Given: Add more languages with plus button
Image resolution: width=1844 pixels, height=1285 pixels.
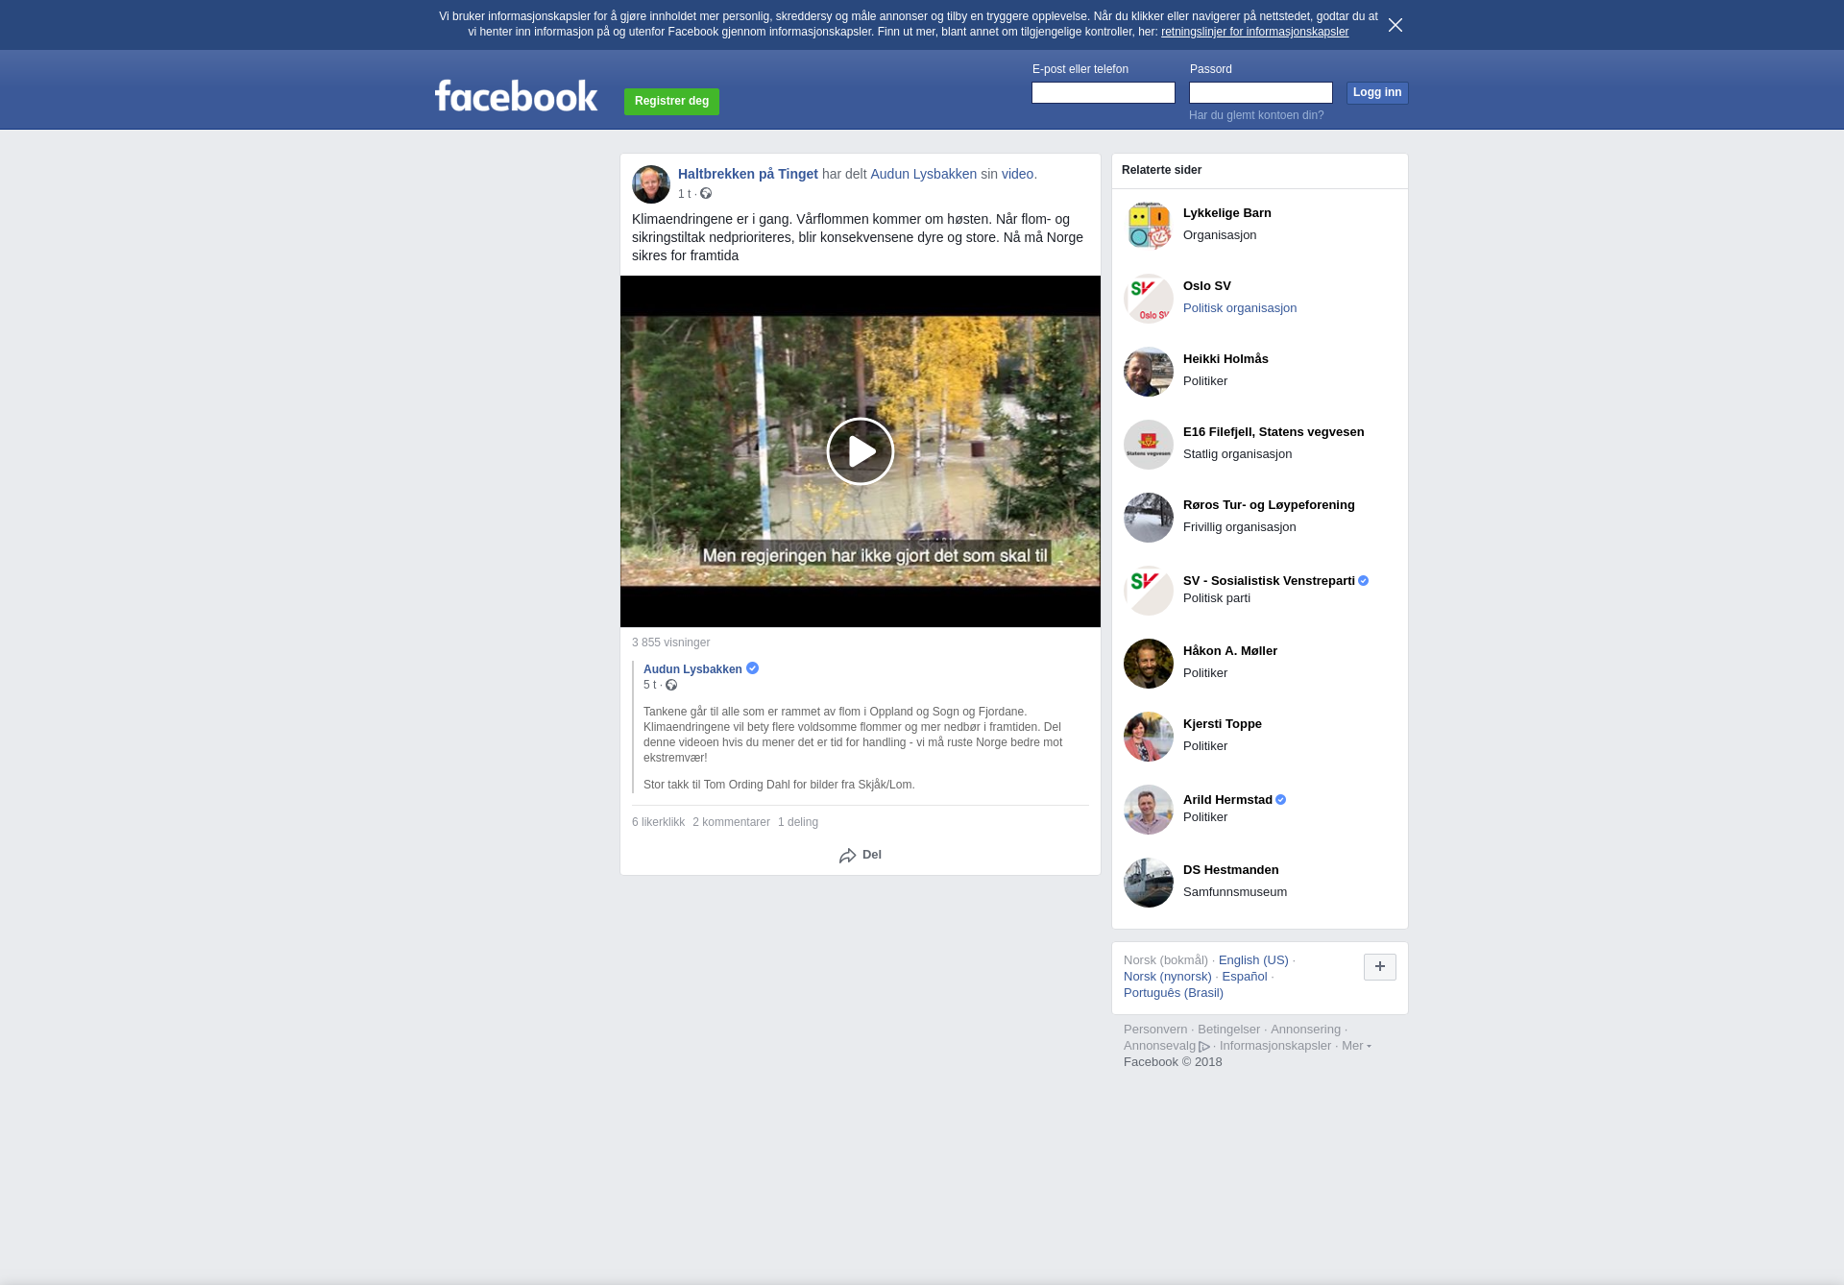Looking at the screenshot, I should point(1379,967).
